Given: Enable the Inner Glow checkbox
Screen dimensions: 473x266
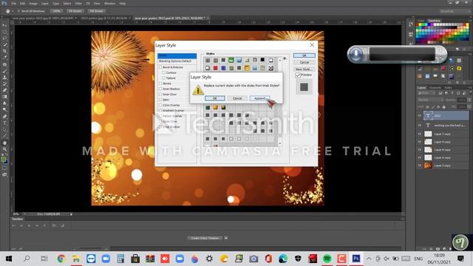Looking at the screenshot, I should pos(160,95).
